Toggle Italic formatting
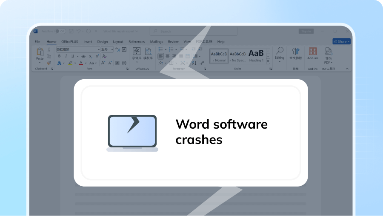 coord(66,56)
